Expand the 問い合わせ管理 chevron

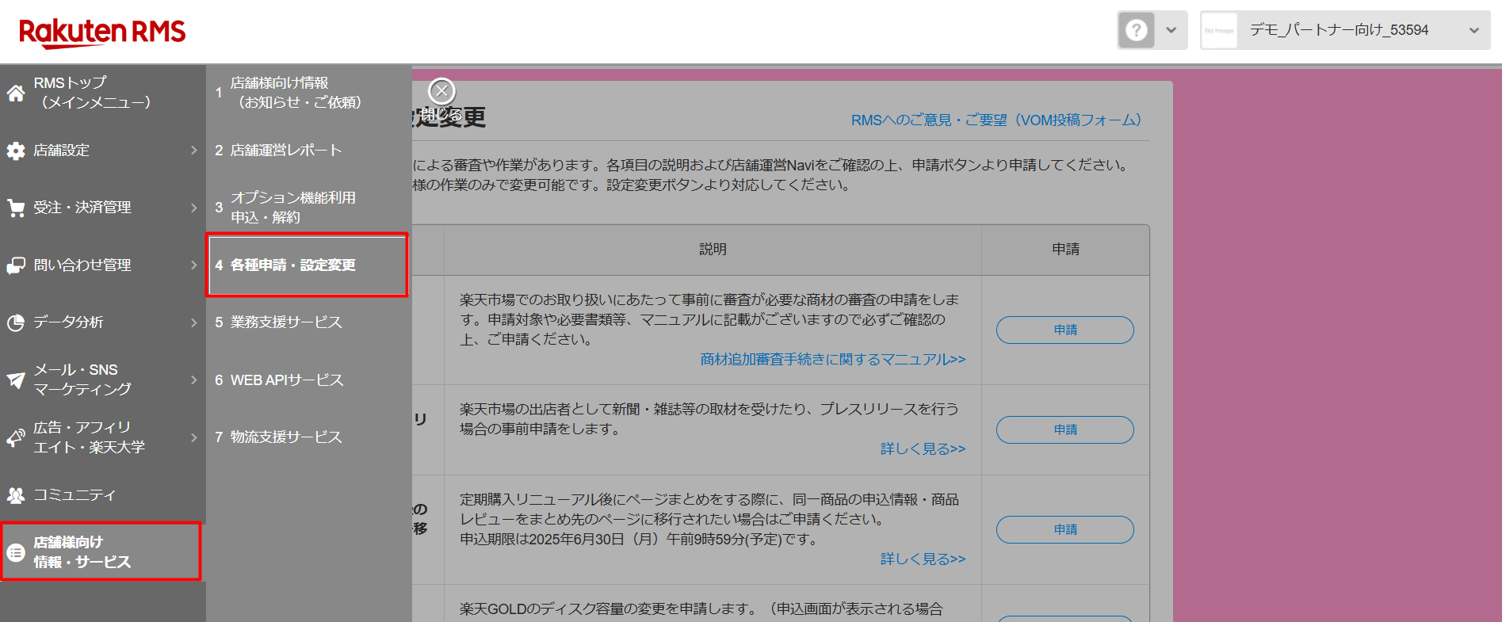(194, 265)
